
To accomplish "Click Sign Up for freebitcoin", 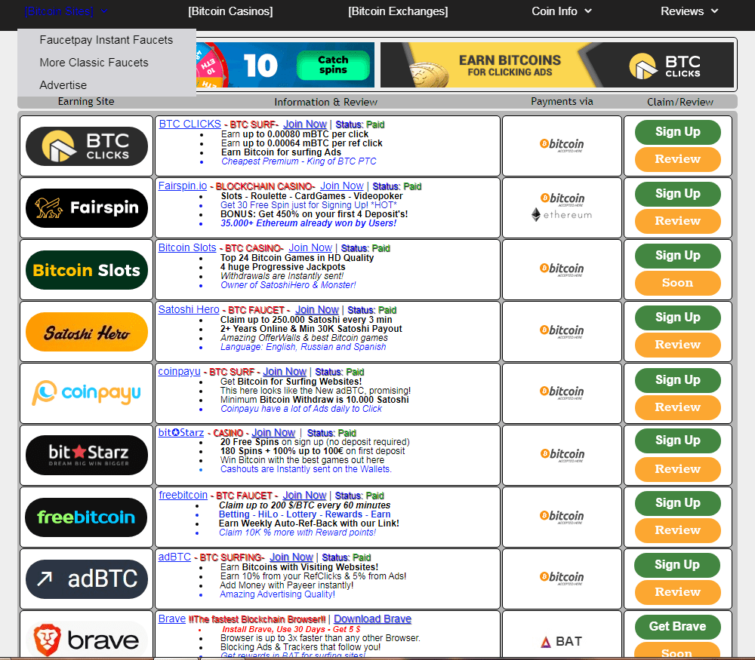I will (677, 503).
